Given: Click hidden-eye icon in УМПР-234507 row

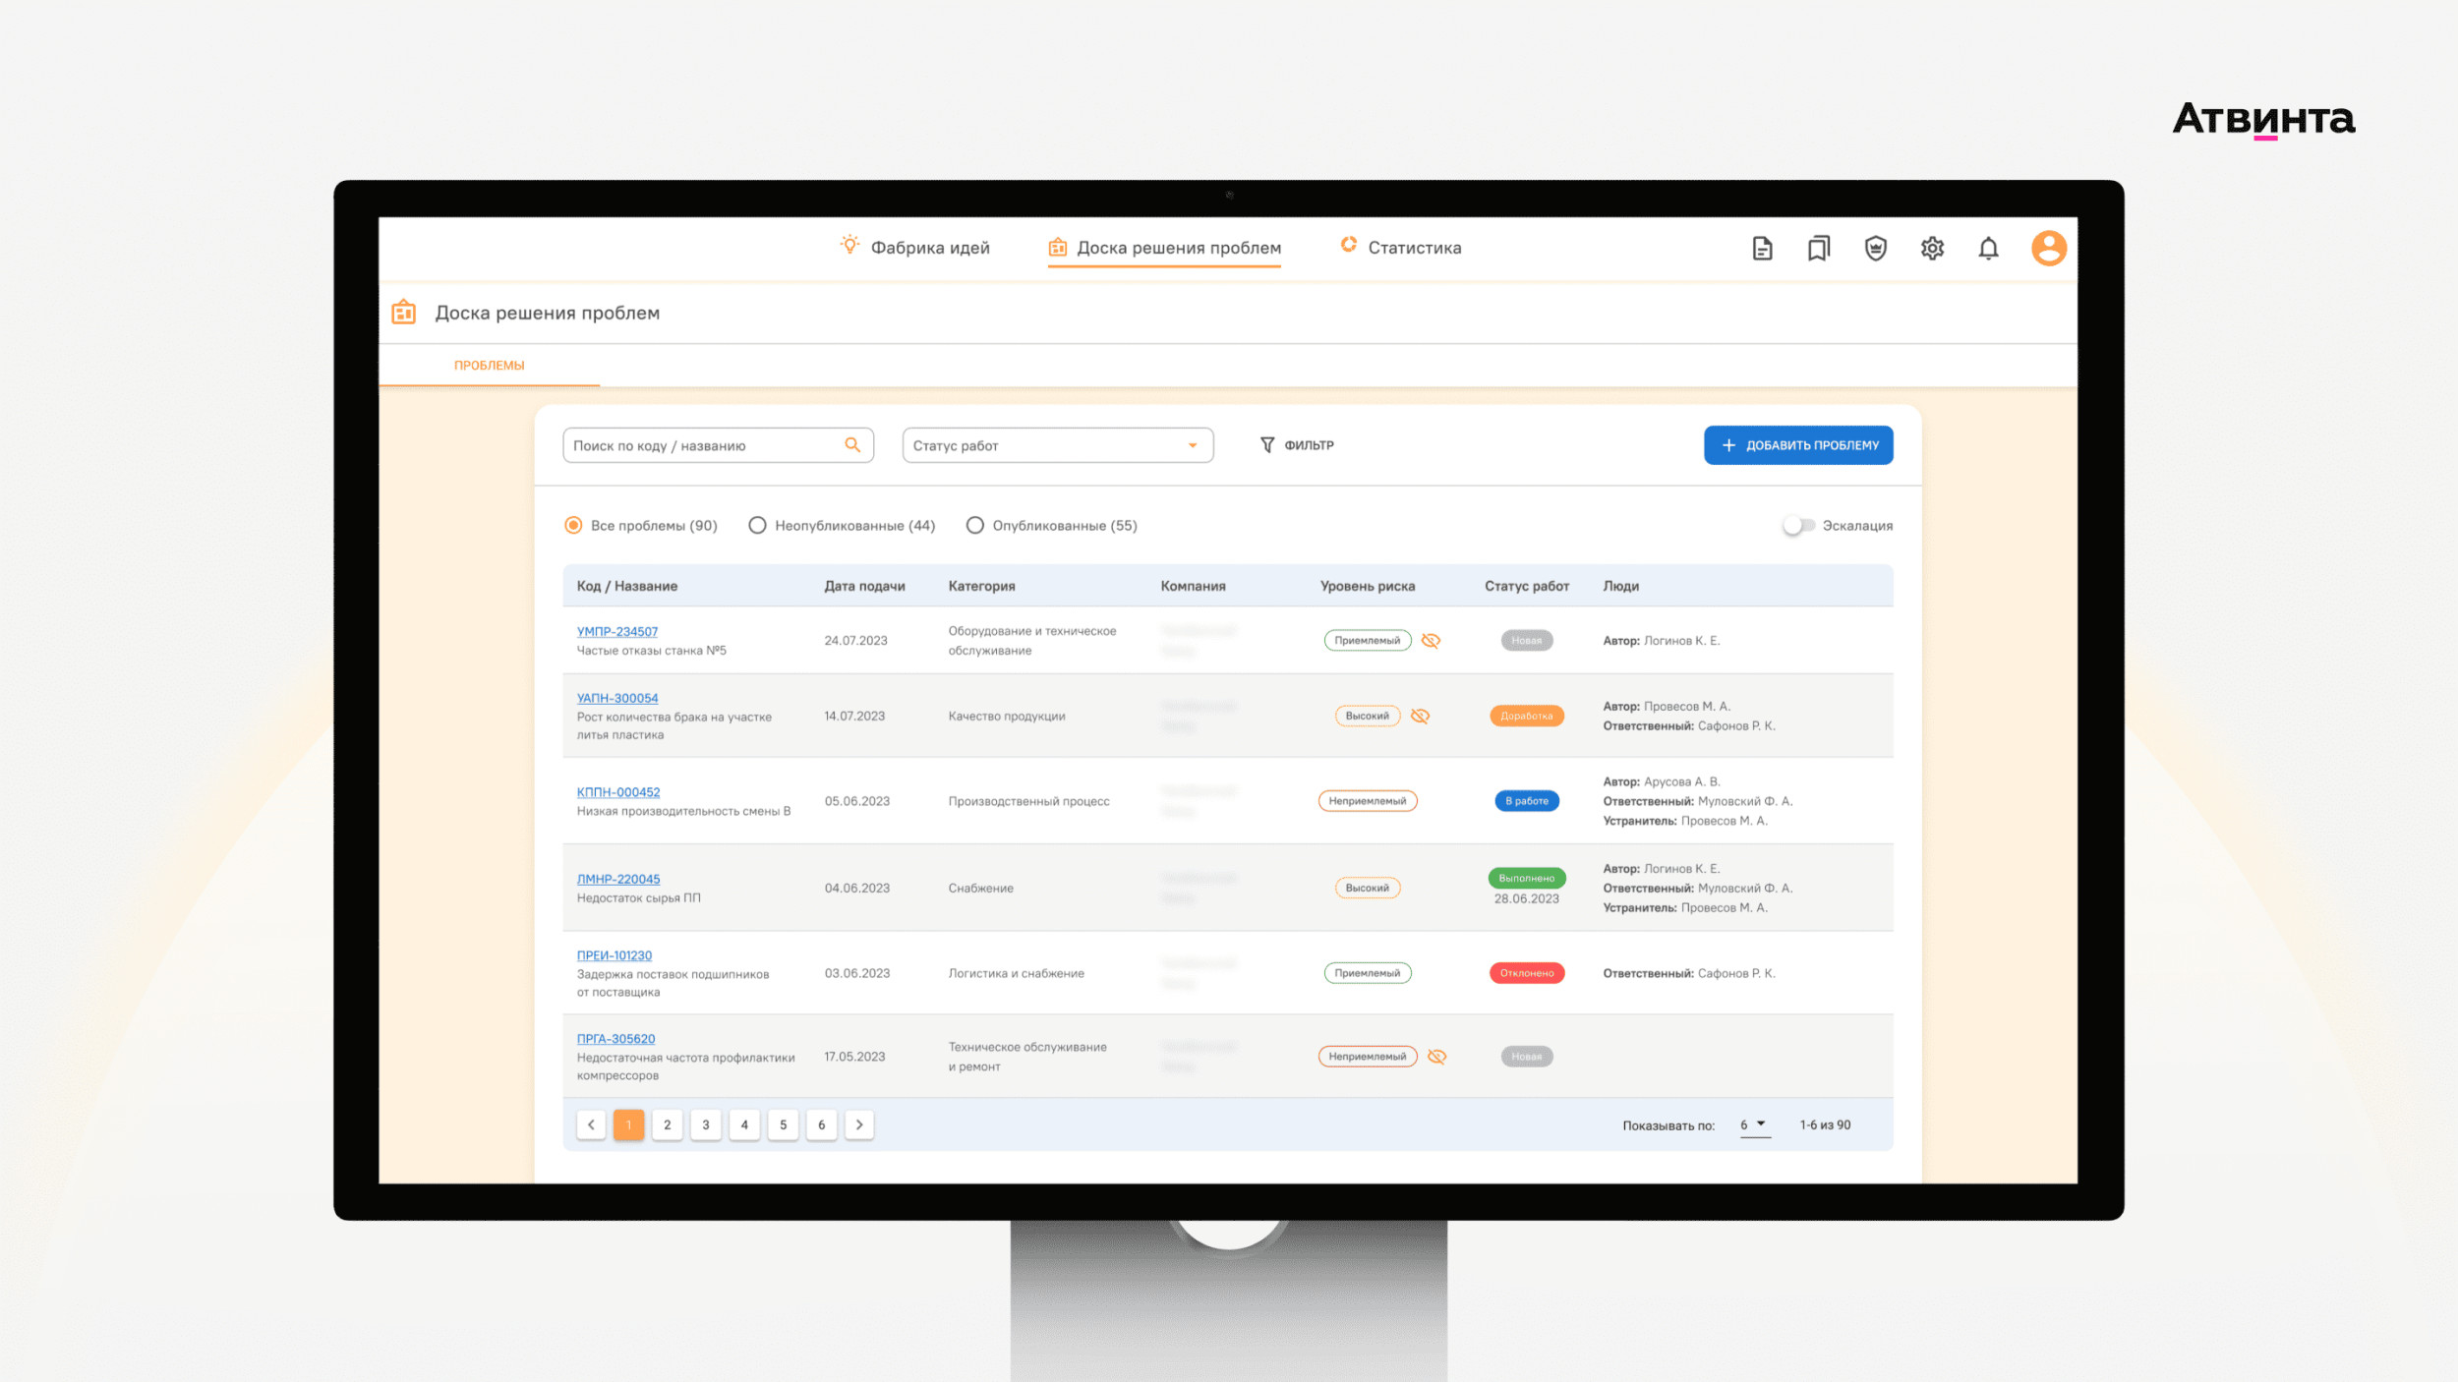Looking at the screenshot, I should pos(1431,641).
